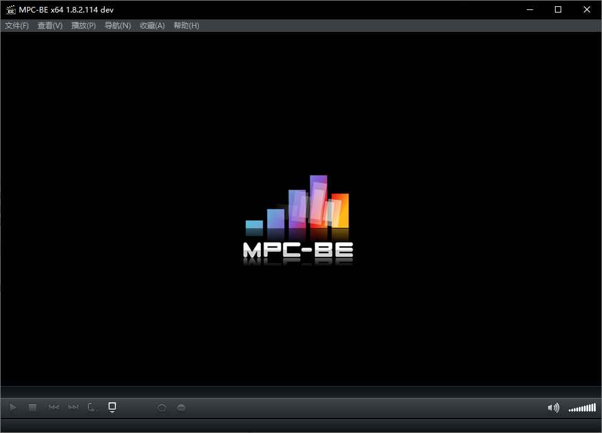Open the 收藏(A) menu
The width and height of the screenshot is (602, 433).
pyautogui.click(x=151, y=25)
